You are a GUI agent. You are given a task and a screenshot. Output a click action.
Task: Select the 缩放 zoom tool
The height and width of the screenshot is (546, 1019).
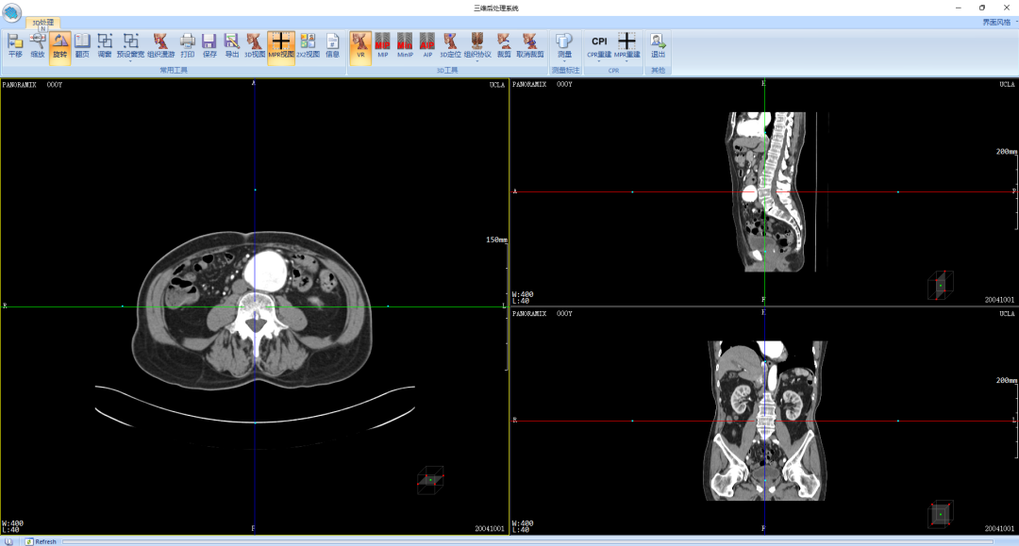[38, 46]
